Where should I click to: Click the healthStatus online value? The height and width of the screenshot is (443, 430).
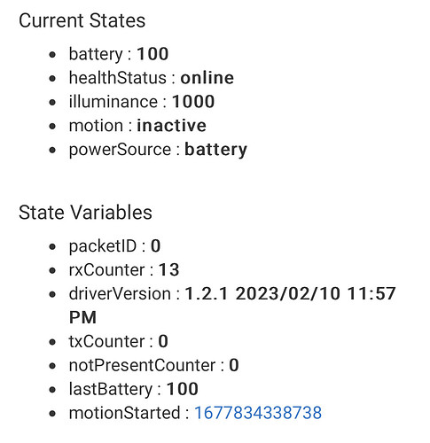207,78
